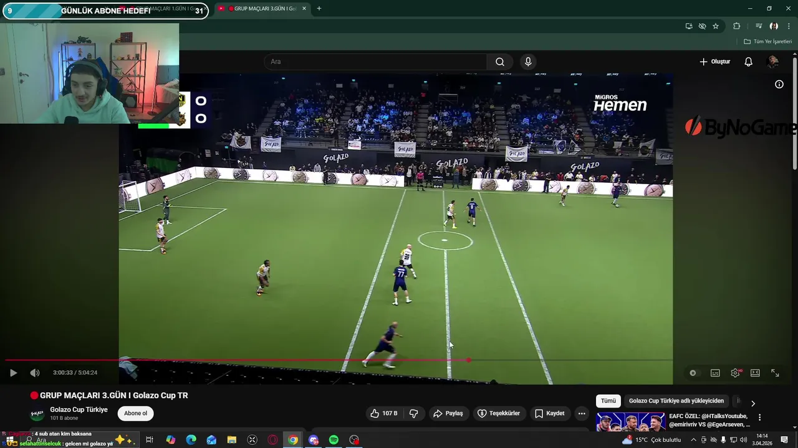The height and width of the screenshot is (448, 798).
Task: Click the "GRUP MAÇLARI 3.GÜN I Golazo Cup TR" title
Action: 113,395
